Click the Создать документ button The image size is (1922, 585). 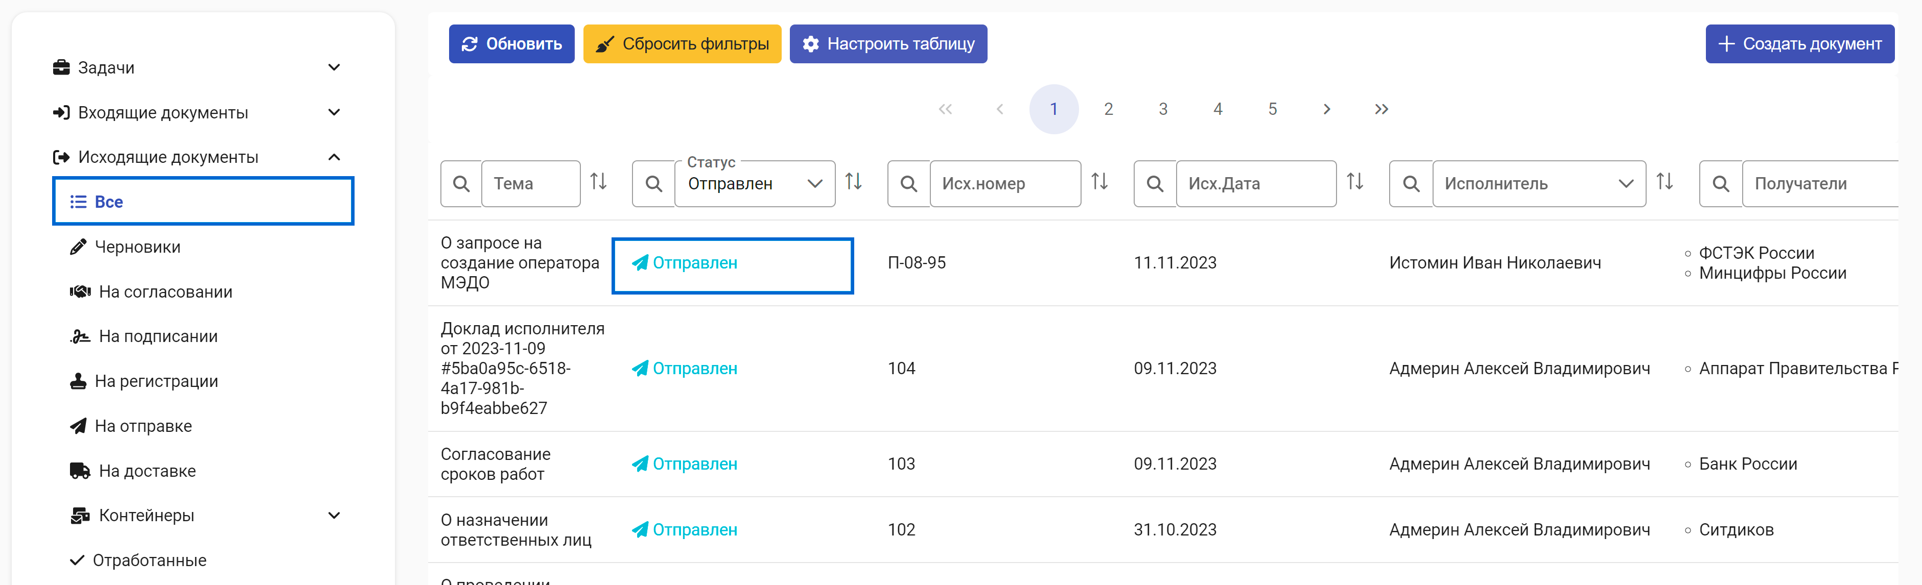coord(1799,44)
